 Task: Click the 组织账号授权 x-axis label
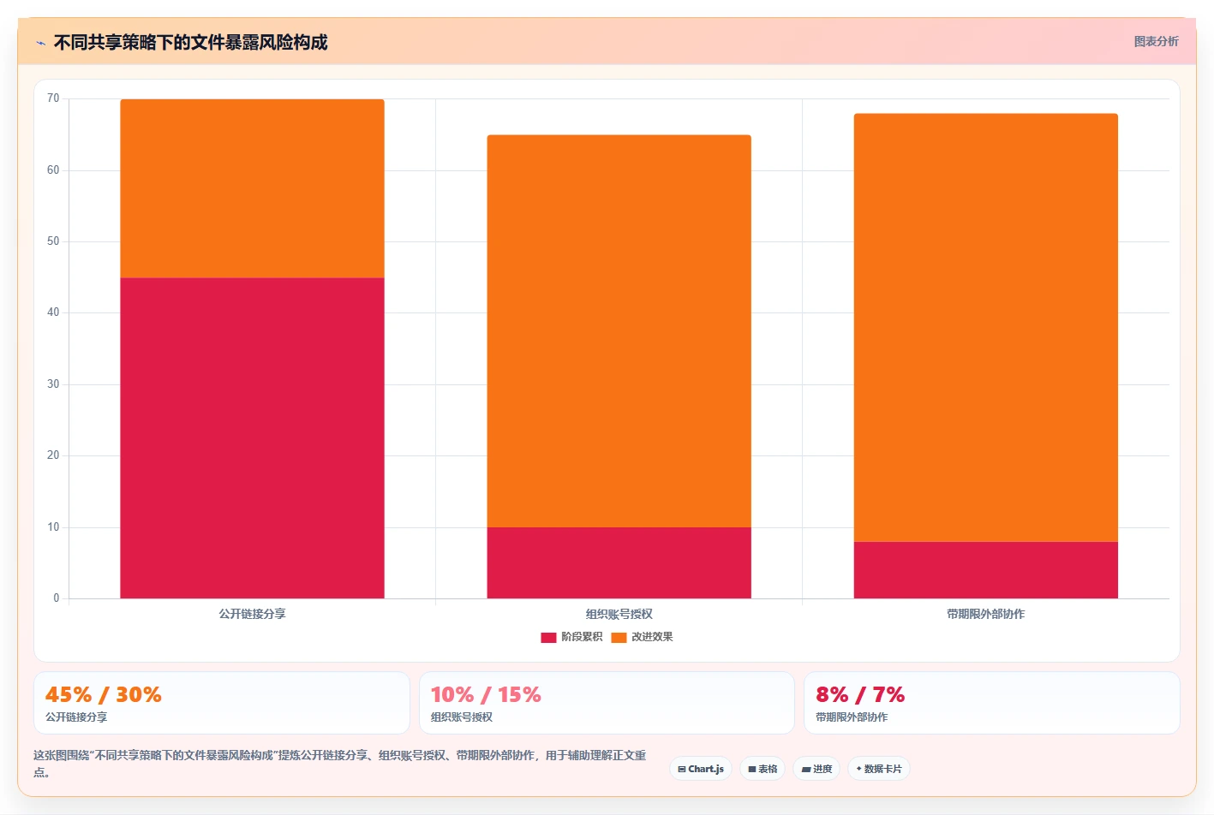[x=619, y=614]
